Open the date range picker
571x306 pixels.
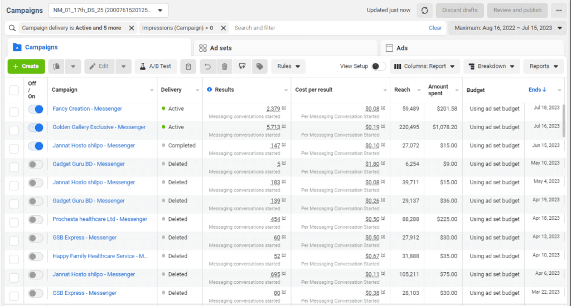click(x=507, y=28)
